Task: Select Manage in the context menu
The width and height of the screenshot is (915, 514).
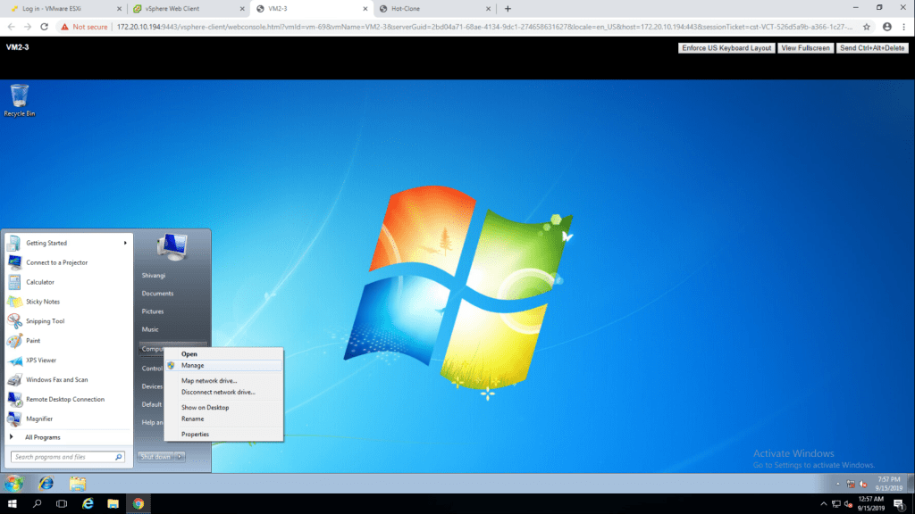Action: [192, 366]
